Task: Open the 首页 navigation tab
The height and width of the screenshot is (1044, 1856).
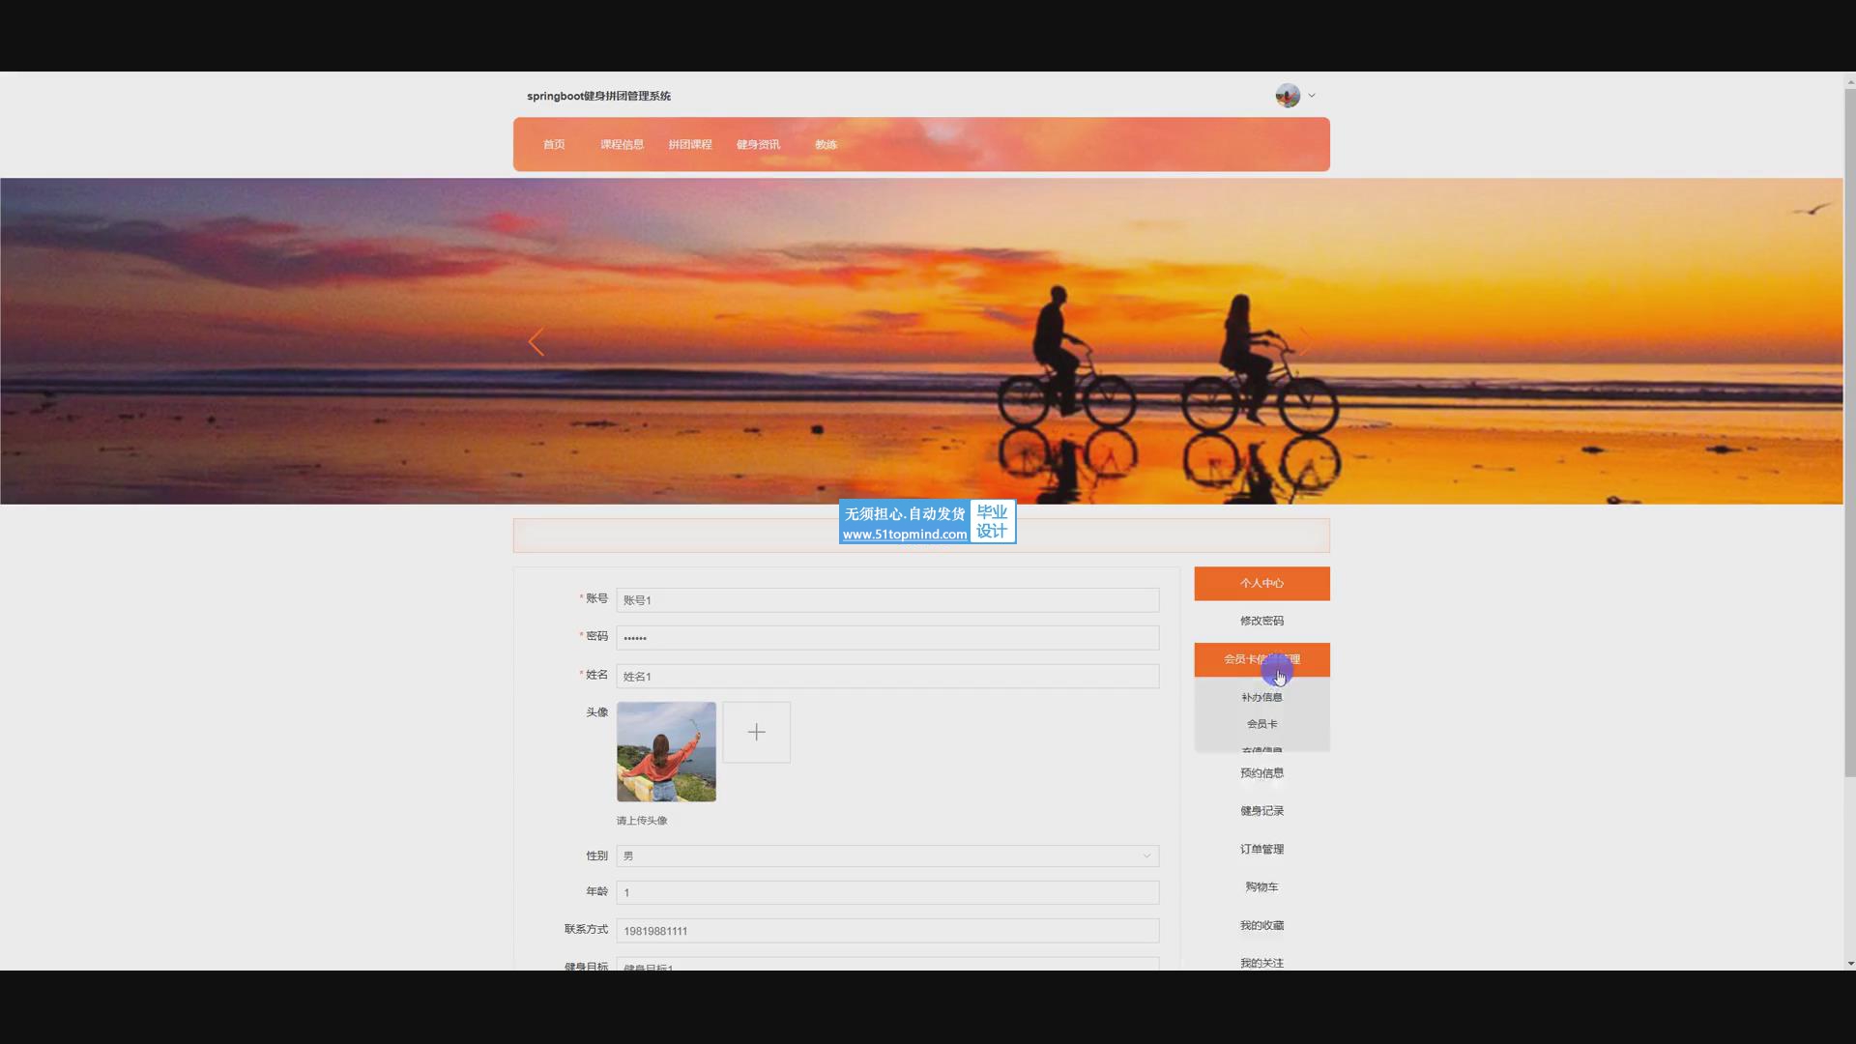Action: 554,145
